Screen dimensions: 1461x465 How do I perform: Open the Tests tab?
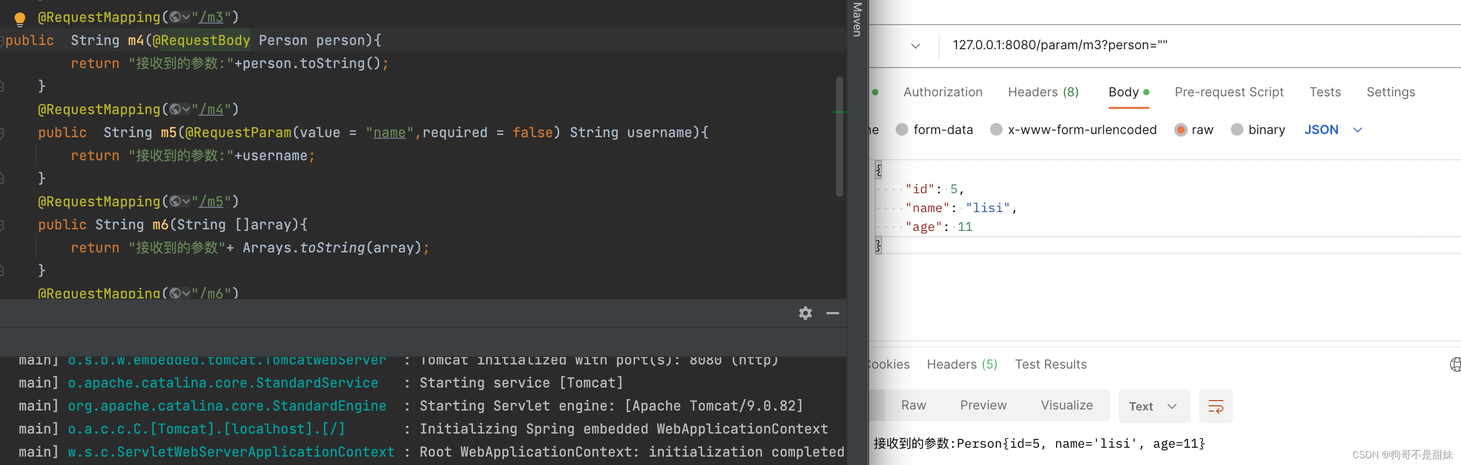(1325, 92)
